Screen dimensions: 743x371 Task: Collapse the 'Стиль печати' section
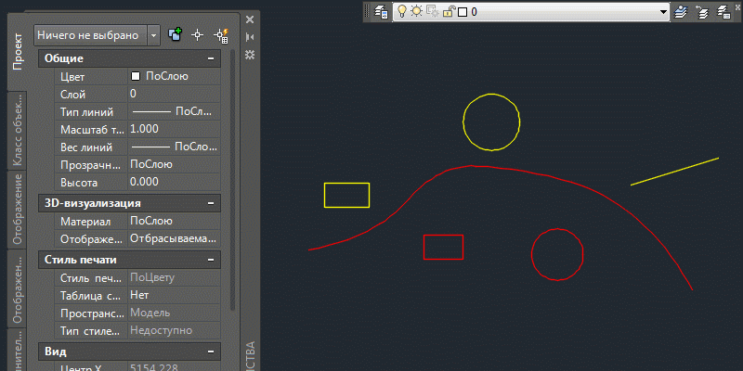click(211, 260)
